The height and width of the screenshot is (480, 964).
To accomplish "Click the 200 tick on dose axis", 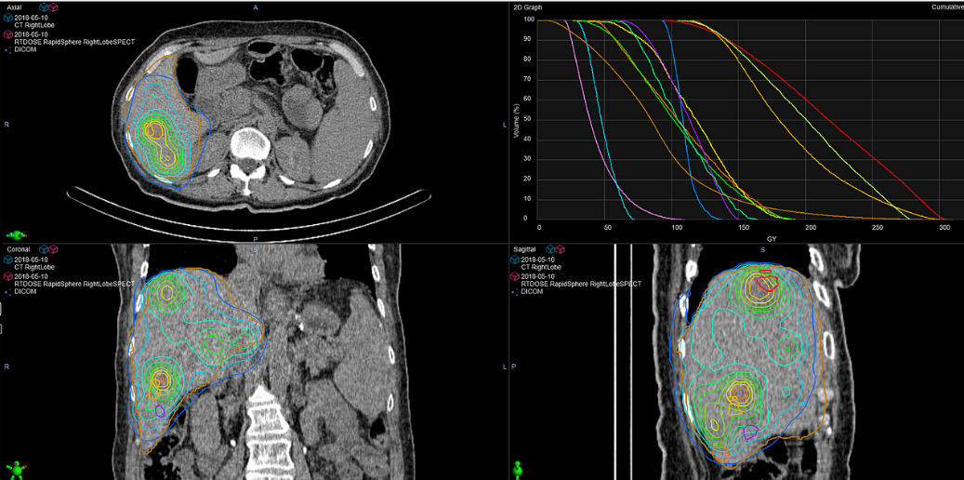I will 811,228.
